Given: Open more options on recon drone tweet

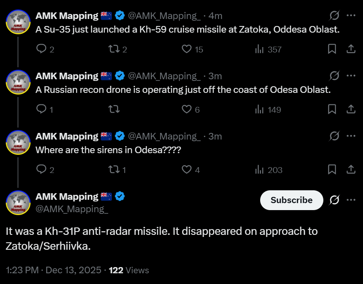Looking at the screenshot, I should 351,76.
